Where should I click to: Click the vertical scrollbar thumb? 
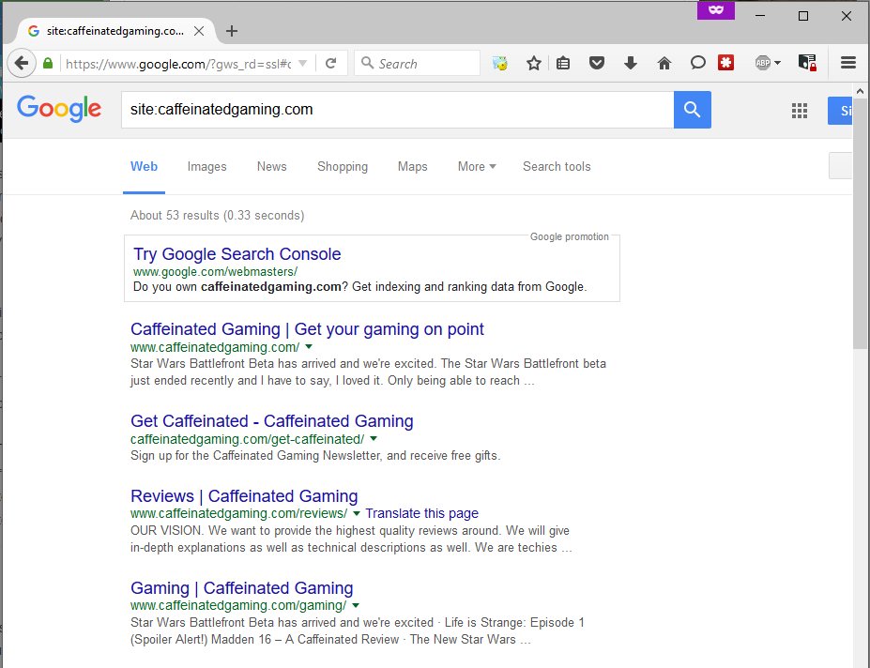861,223
